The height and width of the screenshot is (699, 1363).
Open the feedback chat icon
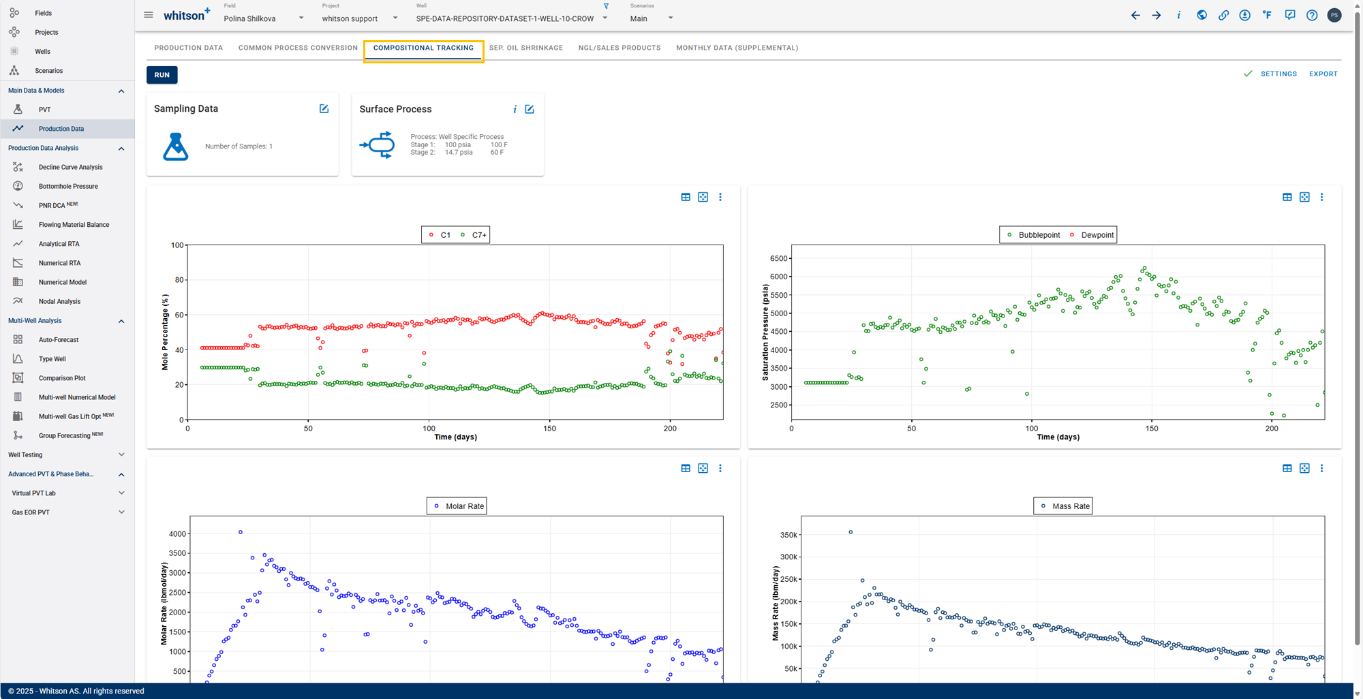click(x=1289, y=15)
